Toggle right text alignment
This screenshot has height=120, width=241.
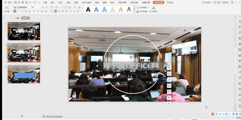pos(59,11)
